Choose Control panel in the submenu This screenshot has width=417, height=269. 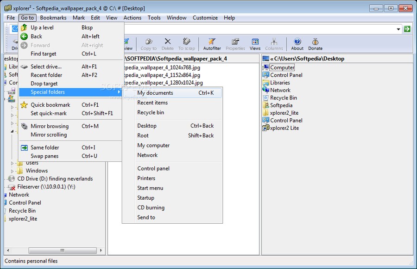172,168
